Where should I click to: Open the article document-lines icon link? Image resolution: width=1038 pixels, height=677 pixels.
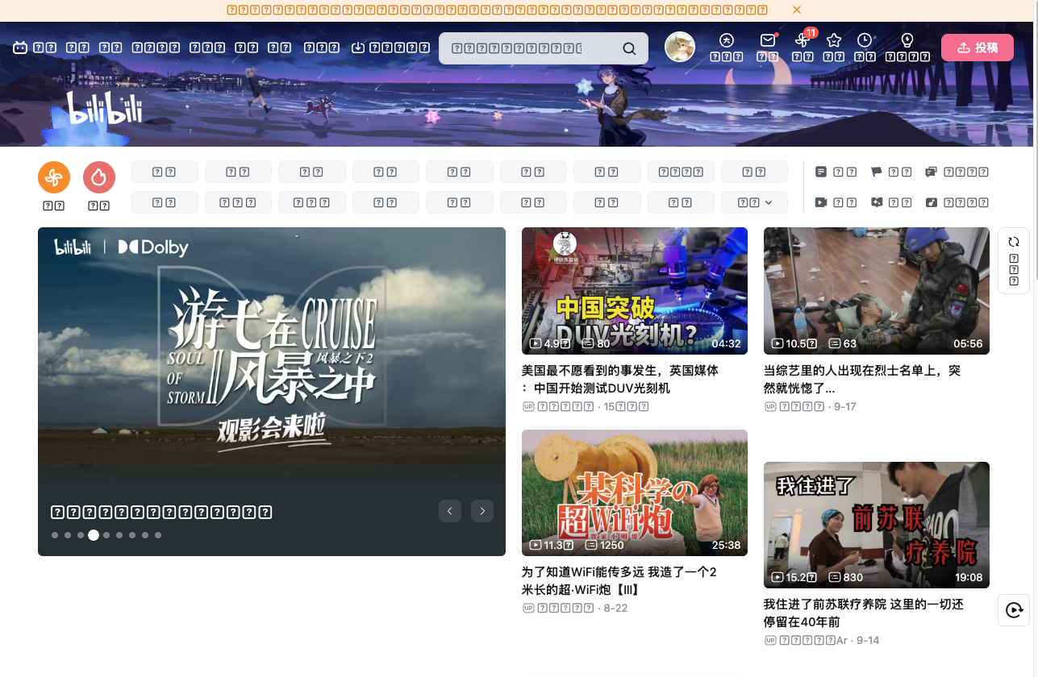click(821, 172)
